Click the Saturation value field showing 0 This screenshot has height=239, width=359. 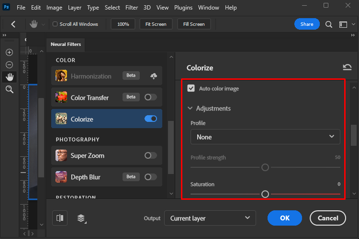[339, 184]
